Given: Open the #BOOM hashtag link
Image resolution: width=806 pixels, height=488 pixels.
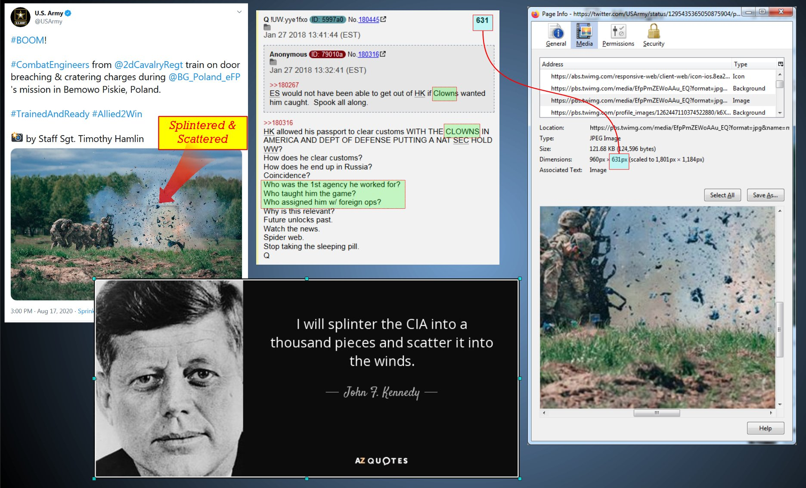Looking at the screenshot, I should point(27,40).
